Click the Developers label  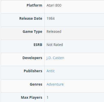tap(32, 58)
